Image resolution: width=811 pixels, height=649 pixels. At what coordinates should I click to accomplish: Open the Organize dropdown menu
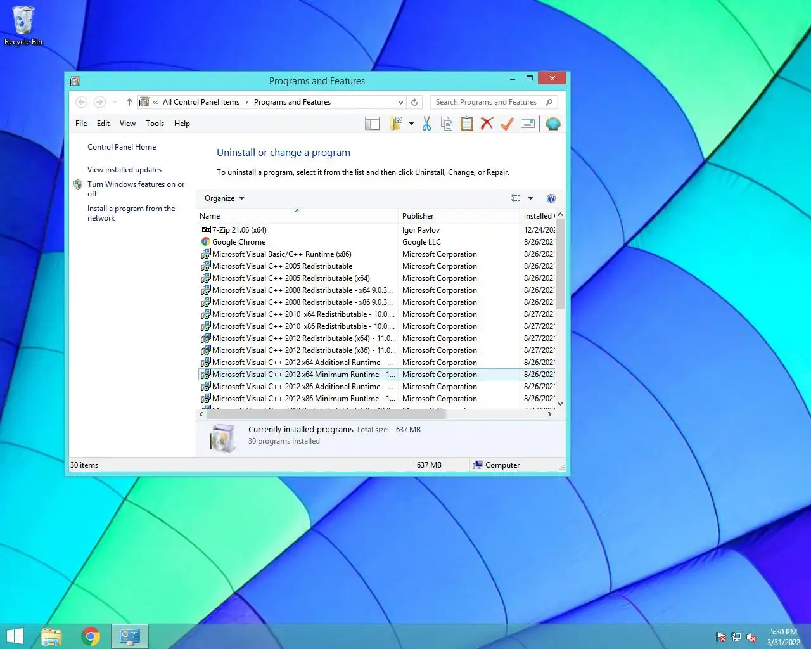[224, 198]
